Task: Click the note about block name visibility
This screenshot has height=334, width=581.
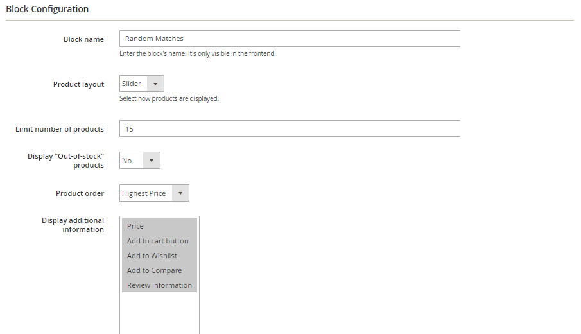Action: pos(198,54)
